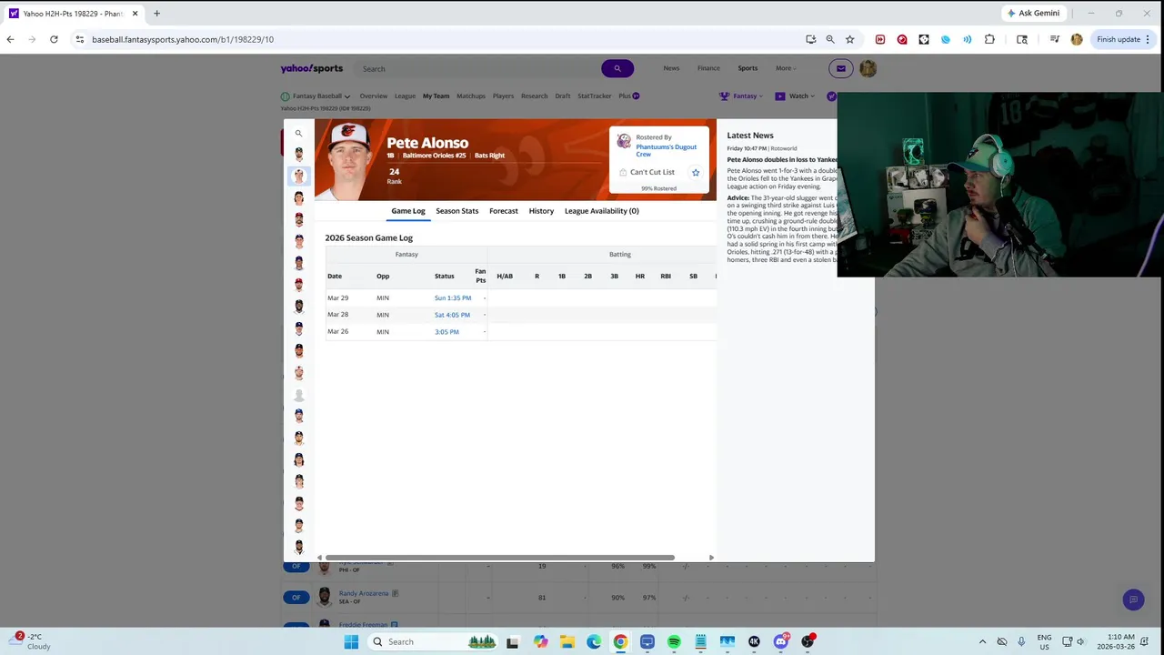Viewport: 1164px width, 655px height.
Task: Go back to the previous page
Action: pos(10,39)
